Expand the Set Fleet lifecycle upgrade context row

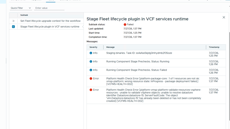13,21
